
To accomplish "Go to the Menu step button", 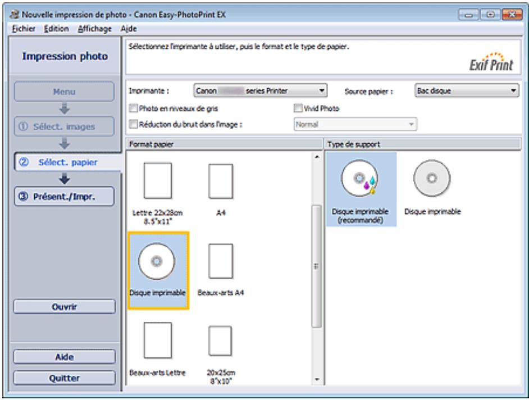I will pos(64,92).
